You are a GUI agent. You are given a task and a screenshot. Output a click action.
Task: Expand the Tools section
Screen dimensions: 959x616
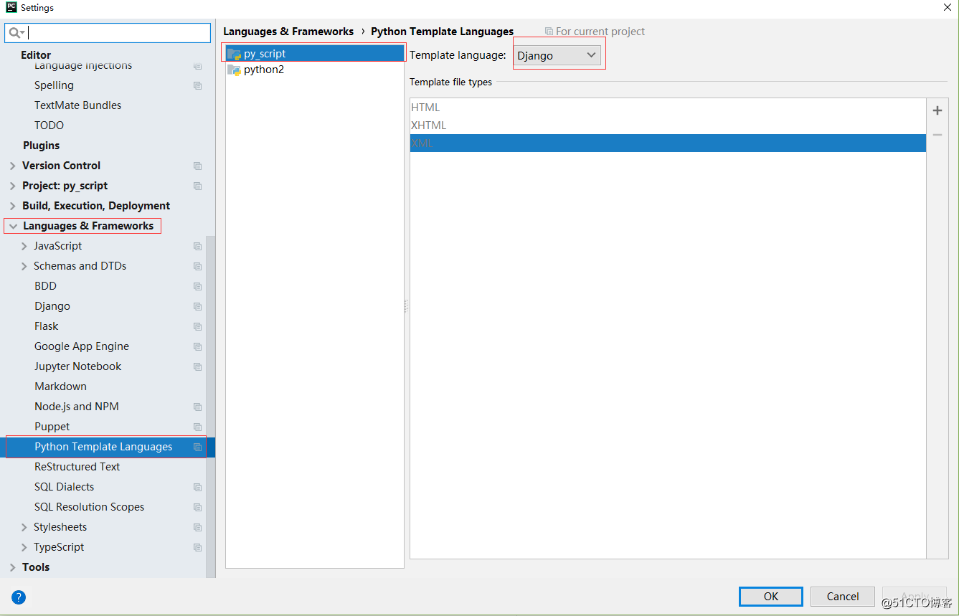pos(12,567)
